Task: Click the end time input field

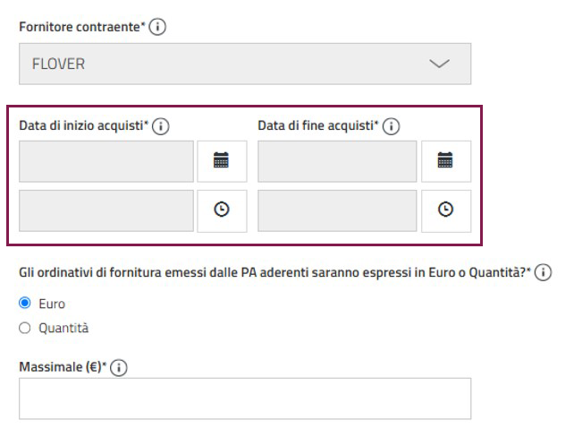Action: click(337, 210)
